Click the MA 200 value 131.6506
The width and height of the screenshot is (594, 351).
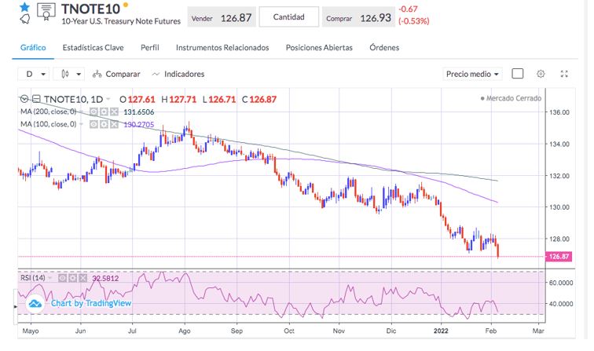coord(138,112)
